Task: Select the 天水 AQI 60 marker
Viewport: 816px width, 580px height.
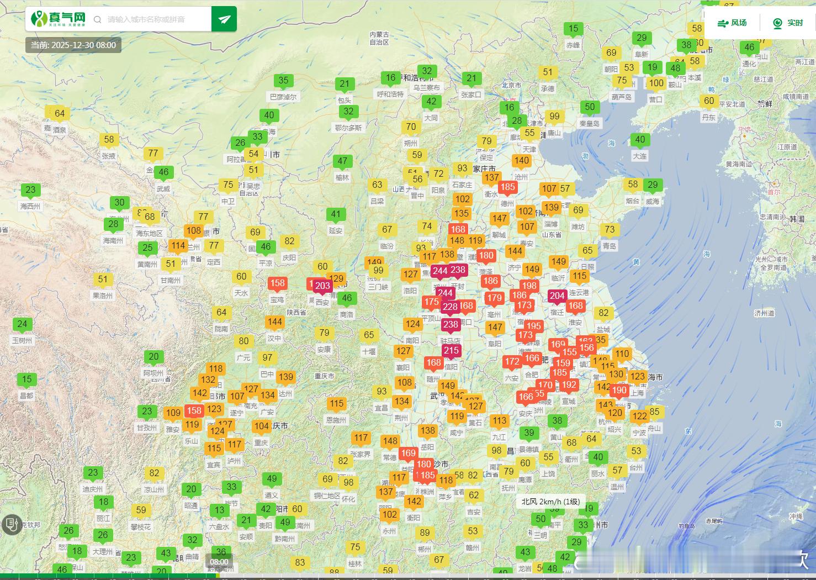Action: [241, 278]
